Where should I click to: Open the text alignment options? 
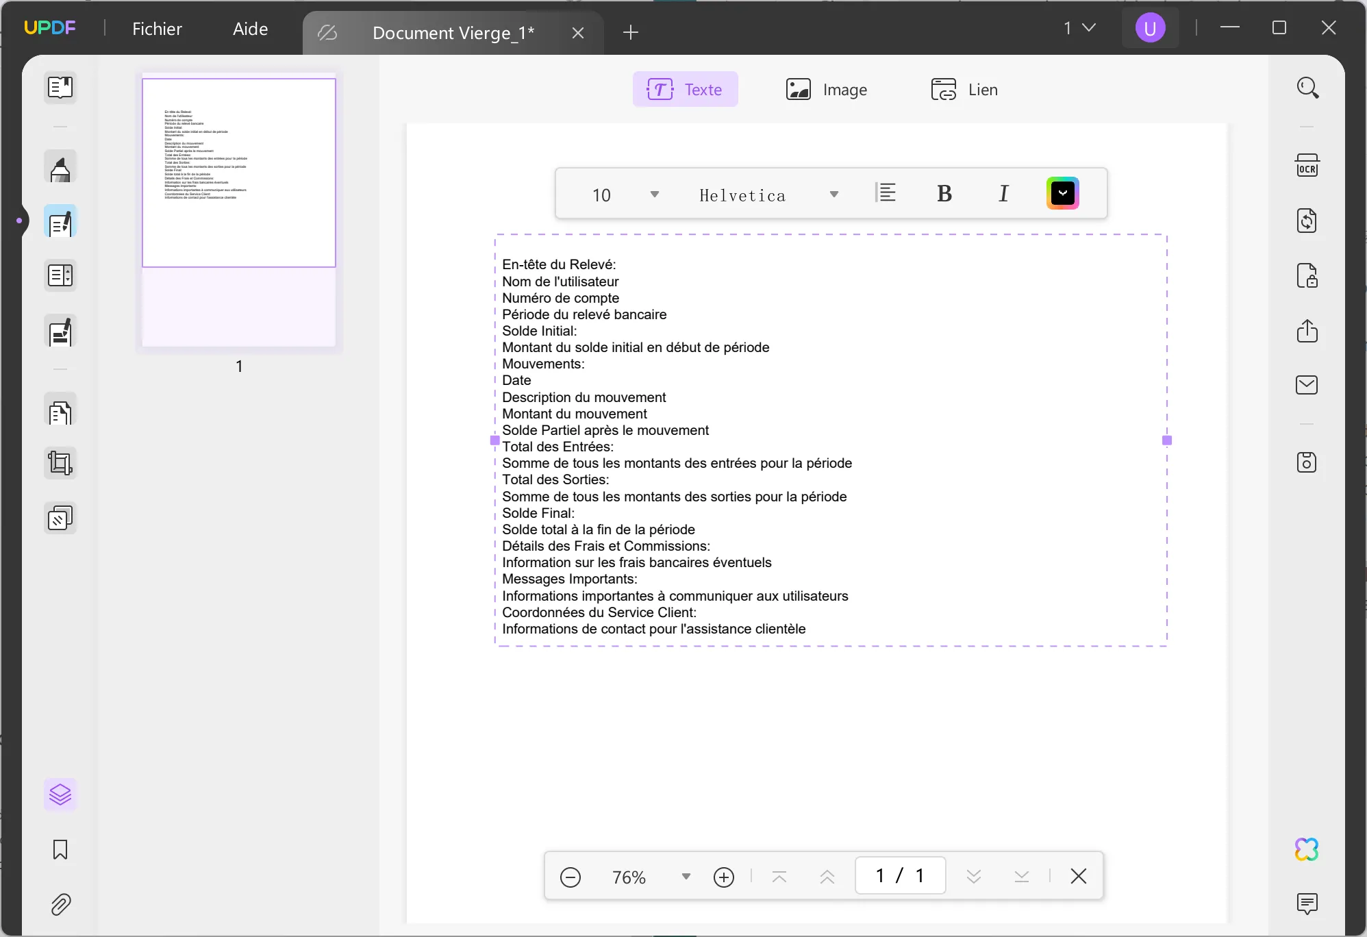886,194
